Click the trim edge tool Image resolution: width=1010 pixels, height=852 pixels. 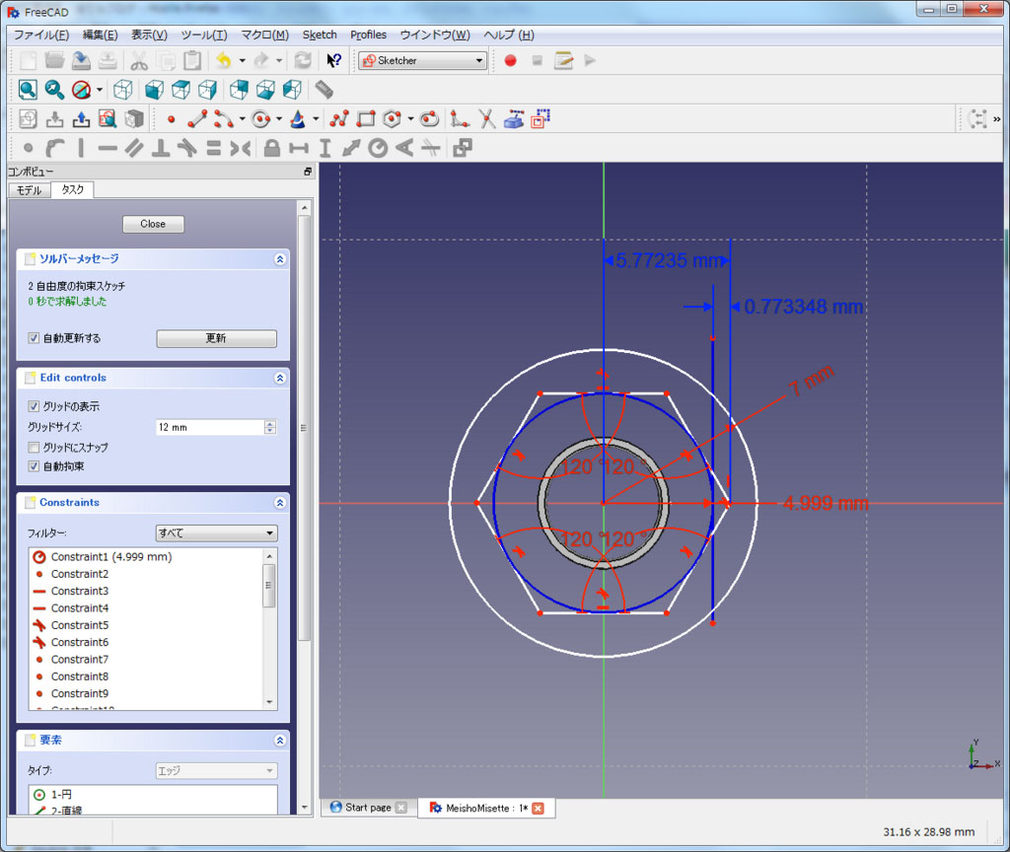pyautogui.click(x=486, y=119)
